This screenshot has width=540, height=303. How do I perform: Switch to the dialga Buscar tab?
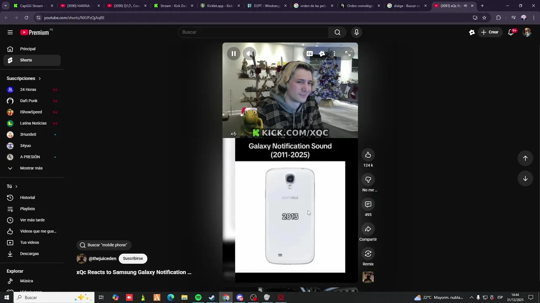click(x=406, y=6)
